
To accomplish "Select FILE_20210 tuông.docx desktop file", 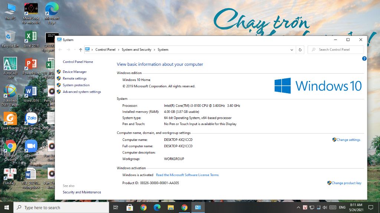I will 31,178.
